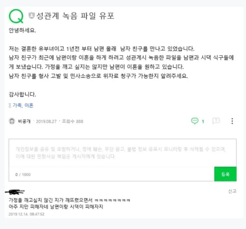Click the comment timestamp 2019.12.14

point(26,214)
